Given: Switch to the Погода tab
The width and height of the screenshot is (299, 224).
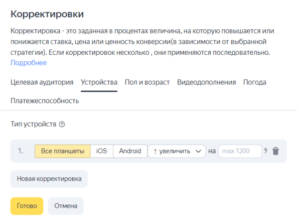Looking at the screenshot, I should pos(255,82).
